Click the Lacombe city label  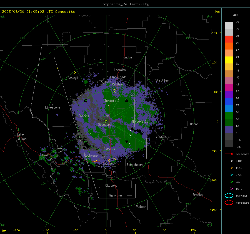pos(120,70)
